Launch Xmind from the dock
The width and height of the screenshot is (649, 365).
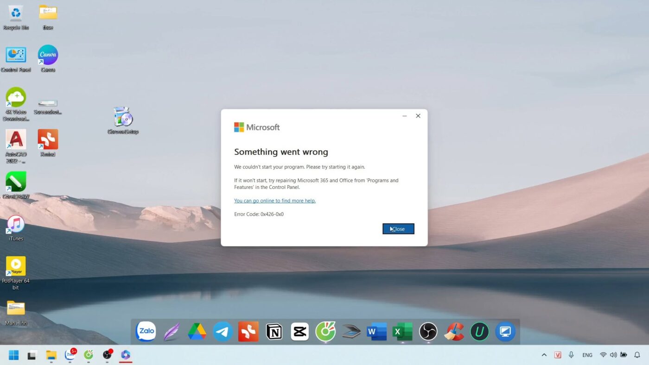tap(248, 332)
